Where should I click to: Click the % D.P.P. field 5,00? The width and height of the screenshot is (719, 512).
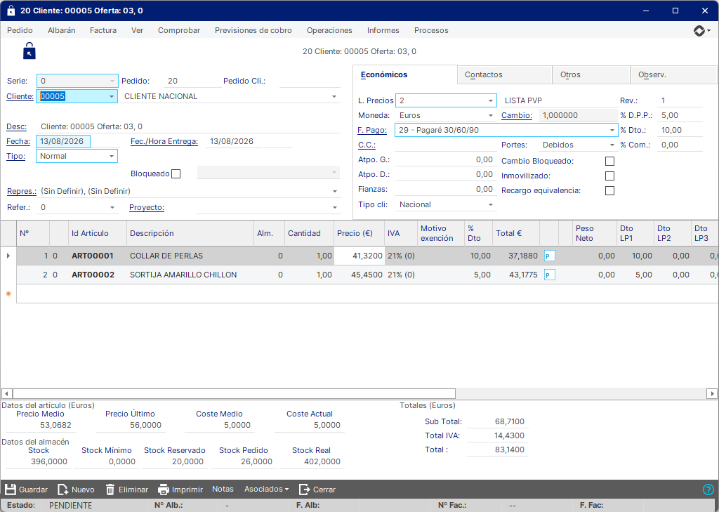coord(680,116)
